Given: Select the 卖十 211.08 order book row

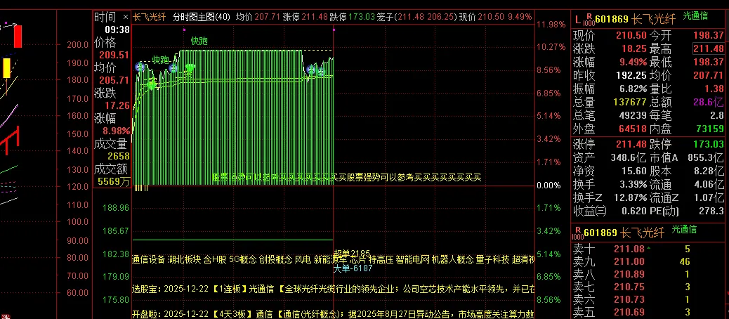Looking at the screenshot, I should click(648, 249).
